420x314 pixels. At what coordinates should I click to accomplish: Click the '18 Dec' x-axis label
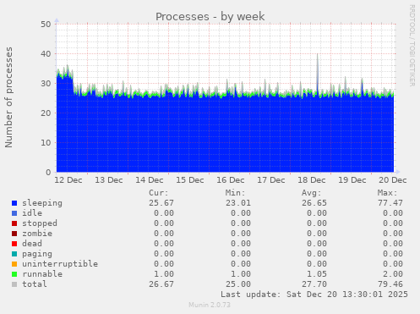312,180
